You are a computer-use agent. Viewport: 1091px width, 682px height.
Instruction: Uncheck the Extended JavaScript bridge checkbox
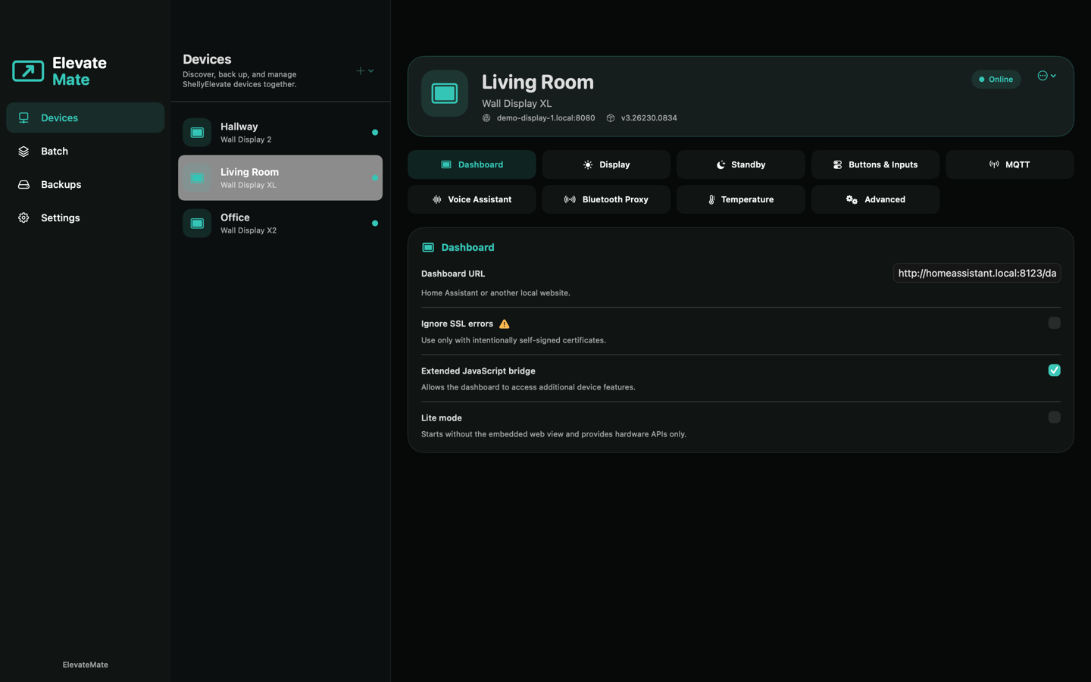[1054, 370]
